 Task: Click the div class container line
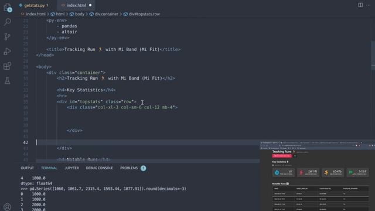pos(76,73)
